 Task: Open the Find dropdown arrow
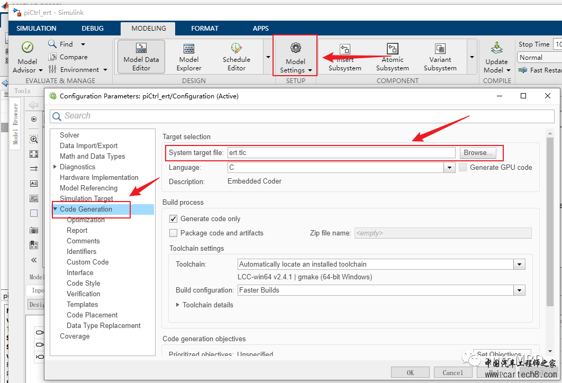(83, 44)
